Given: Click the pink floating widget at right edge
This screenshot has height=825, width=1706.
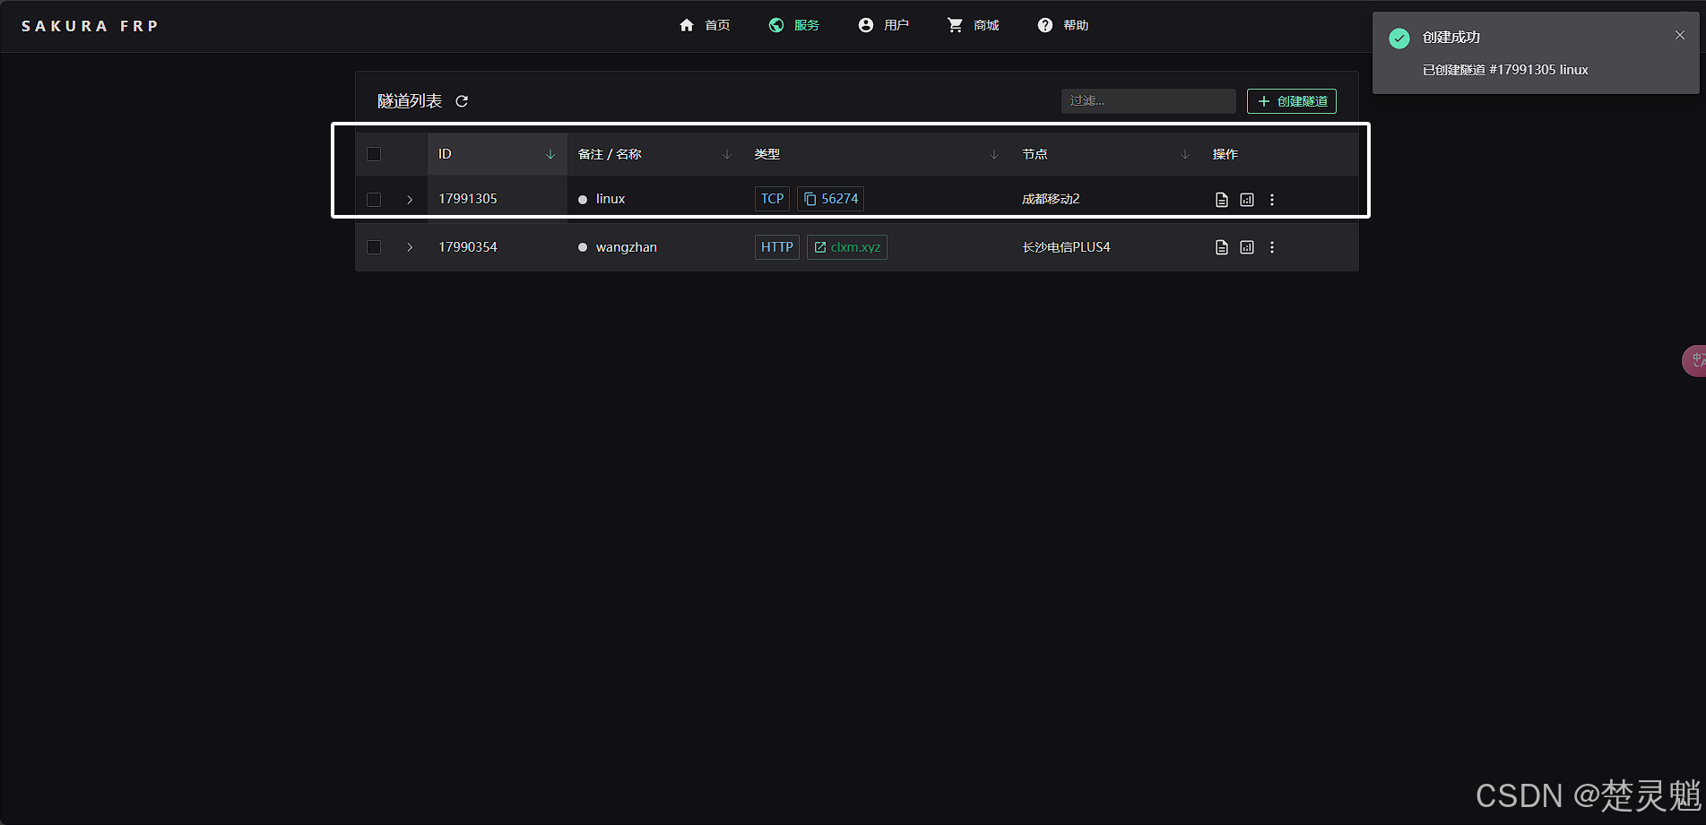Looking at the screenshot, I should coord(1694,360).
